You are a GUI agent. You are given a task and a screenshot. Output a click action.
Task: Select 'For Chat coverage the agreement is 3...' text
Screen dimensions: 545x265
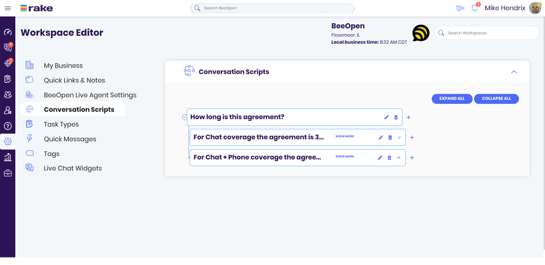click(x=259, y=137)
